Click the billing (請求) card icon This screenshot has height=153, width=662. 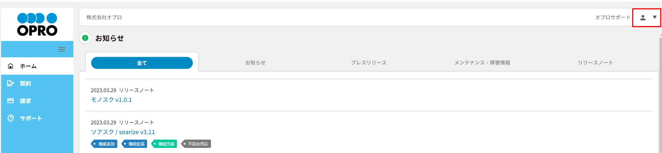(x=11, y=101)
